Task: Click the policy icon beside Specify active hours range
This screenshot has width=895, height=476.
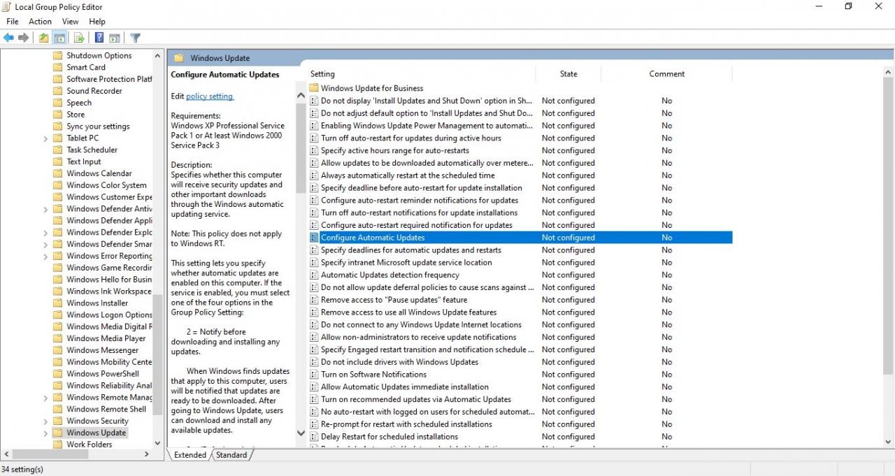Action: [x=314, y=150]
